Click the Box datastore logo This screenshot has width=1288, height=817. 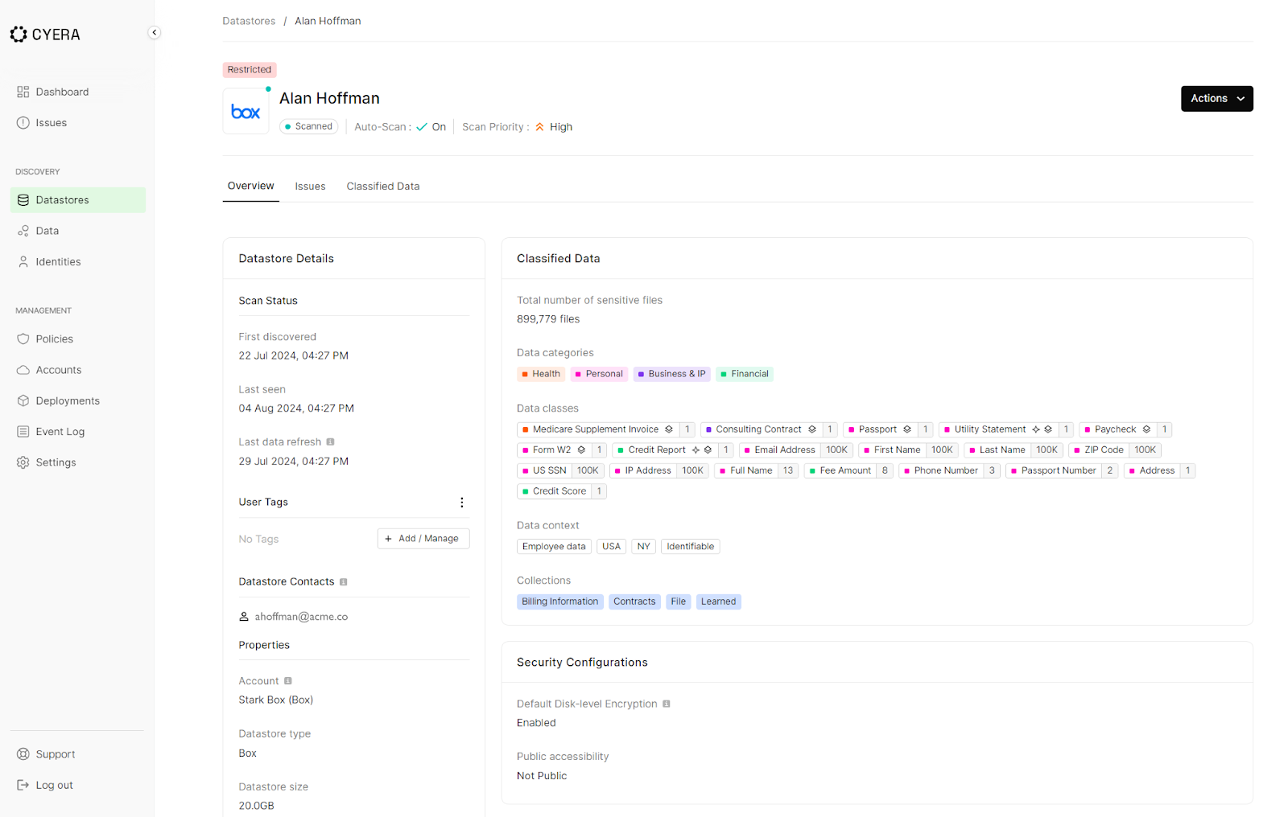click(x=245, y=110)
